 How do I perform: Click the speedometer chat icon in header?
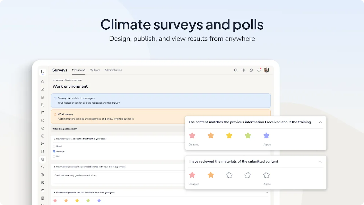[251, 70]
